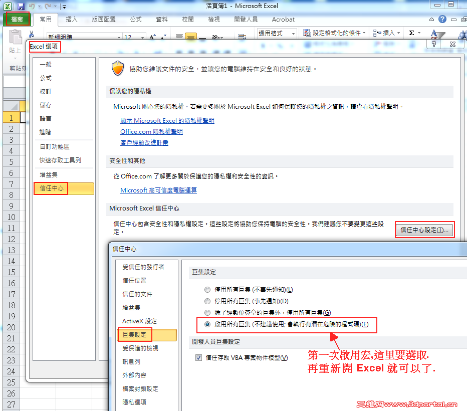Select 'Disable all macros without notification' radio
This screenshot has height=411, width=467.
click(x=207, y=290)
